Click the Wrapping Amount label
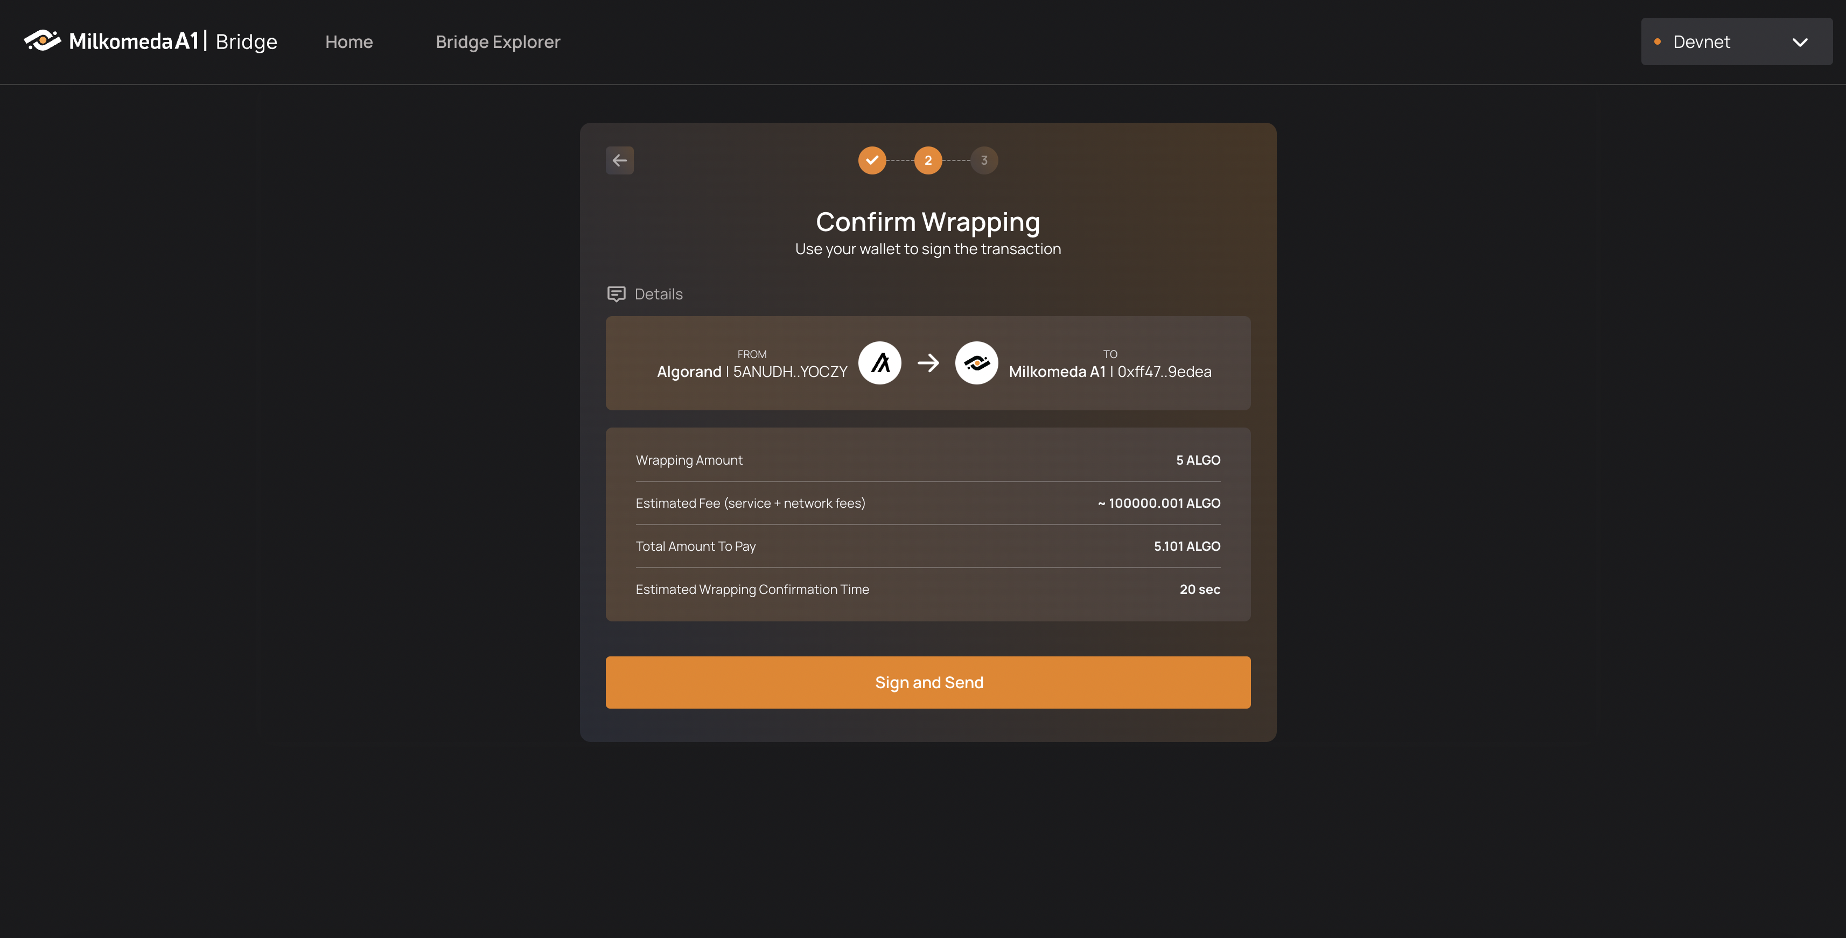This screenshot has width=1846, height=938. [689, 461]
